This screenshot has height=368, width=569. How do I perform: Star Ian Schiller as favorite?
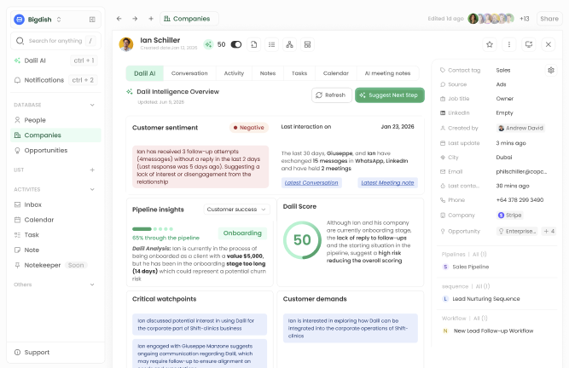pos(490,44)
